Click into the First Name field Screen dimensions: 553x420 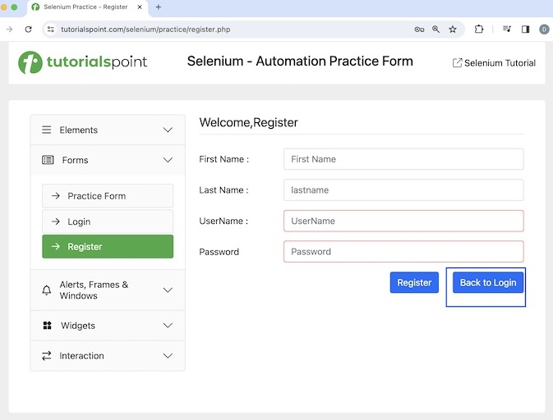click(403, 159)
